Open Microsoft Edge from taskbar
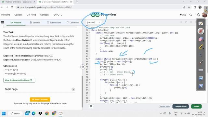208x117 pixels. tap(33, 113)
